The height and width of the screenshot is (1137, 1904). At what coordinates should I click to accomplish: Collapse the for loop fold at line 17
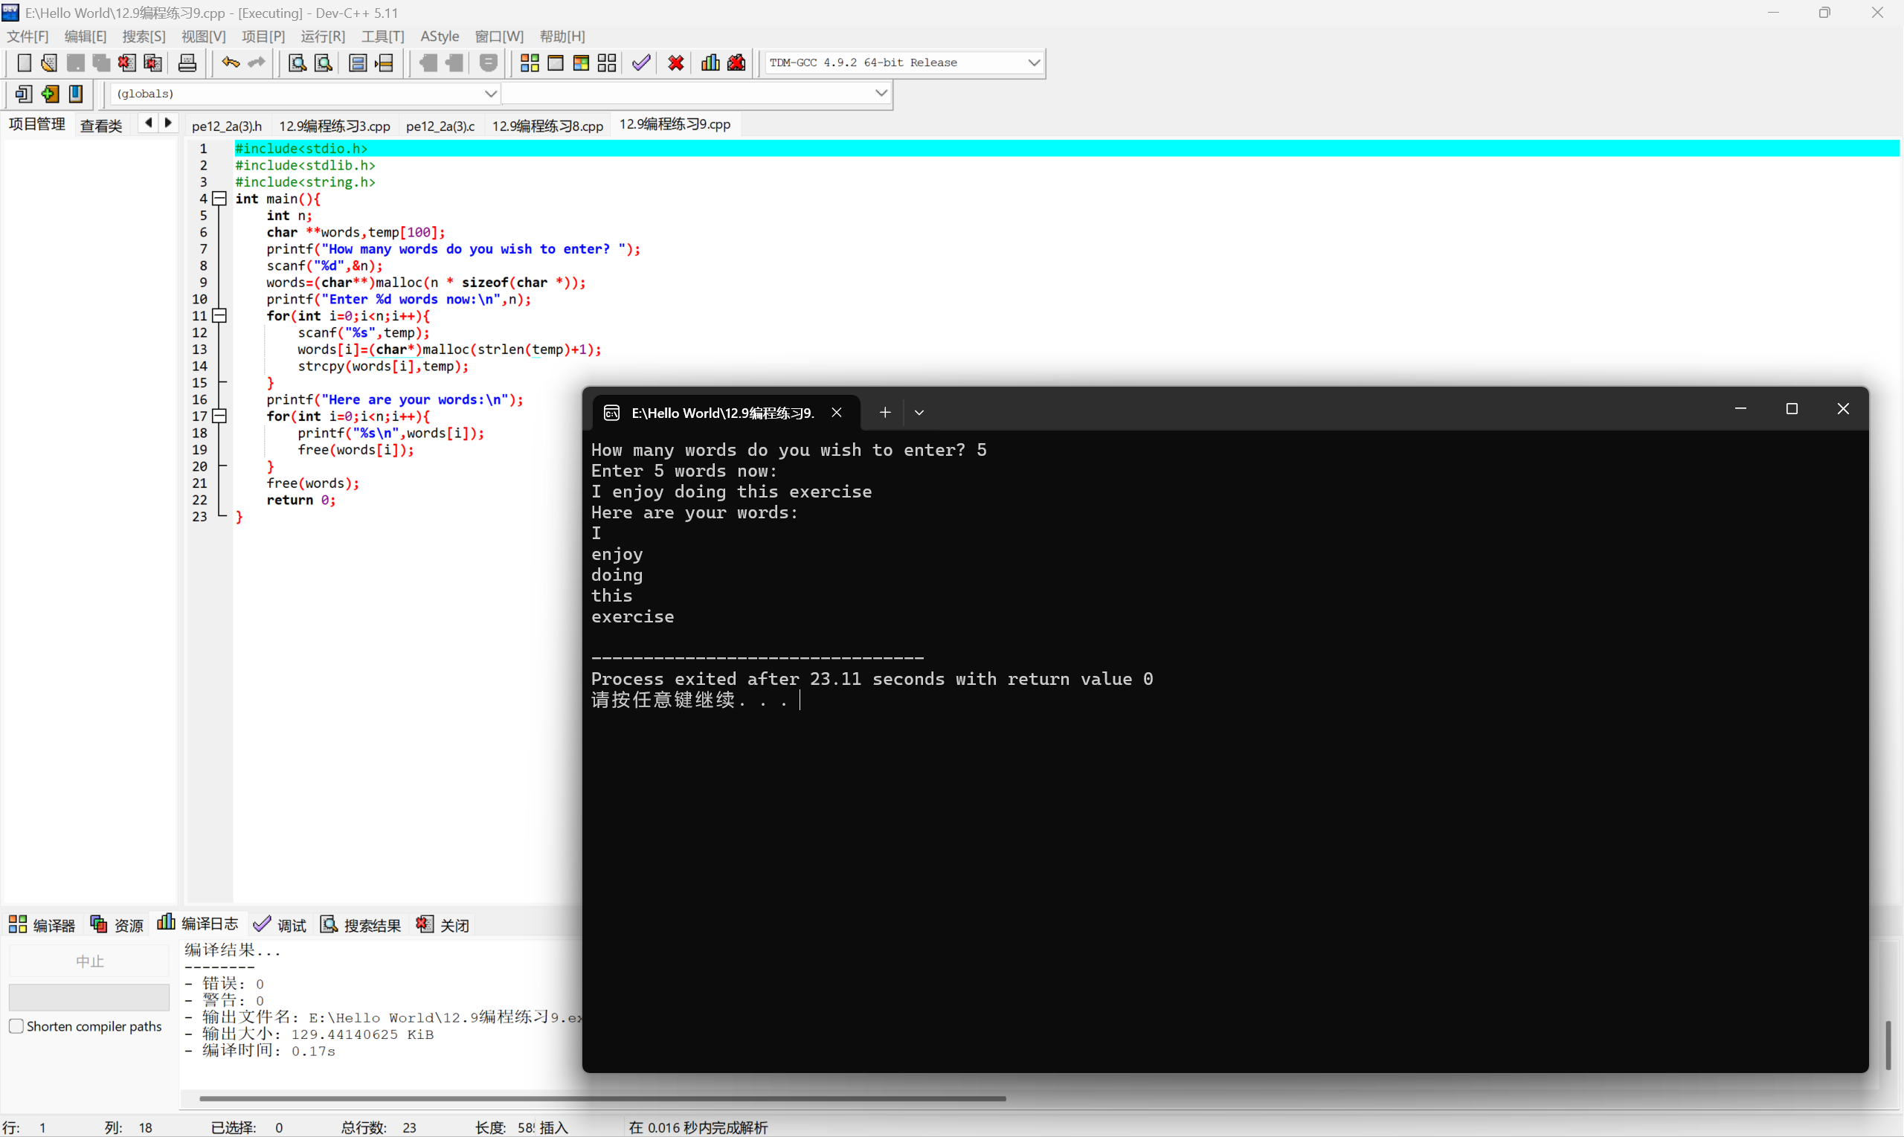pos(220,416)
